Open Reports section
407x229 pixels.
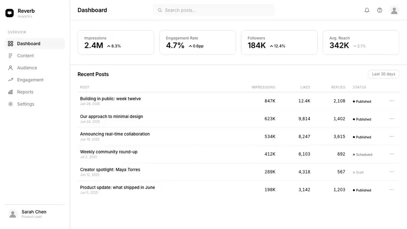[x=35, y=92]
